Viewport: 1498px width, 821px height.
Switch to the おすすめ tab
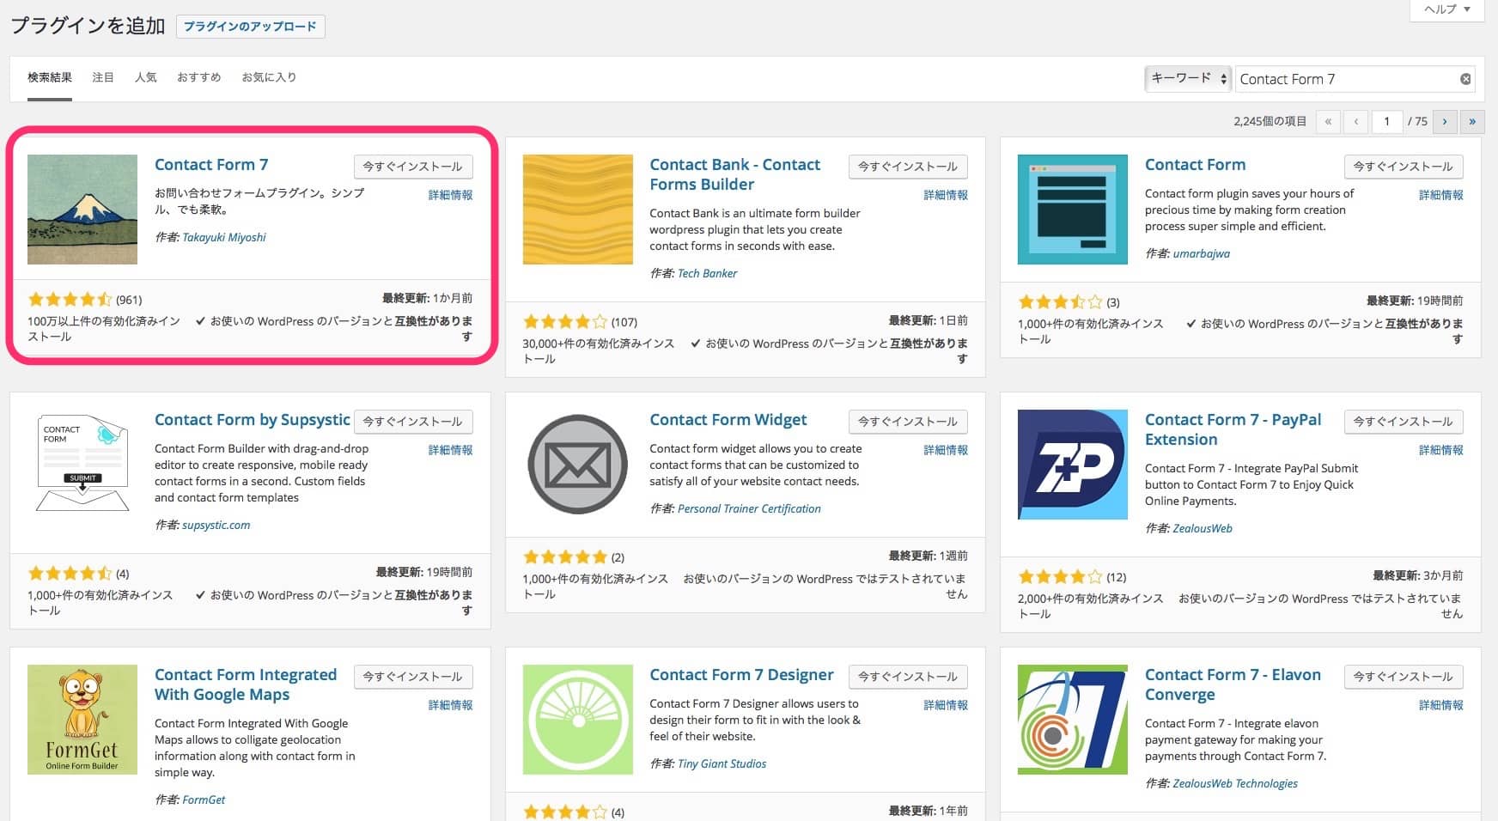click(x=199, y=77)
